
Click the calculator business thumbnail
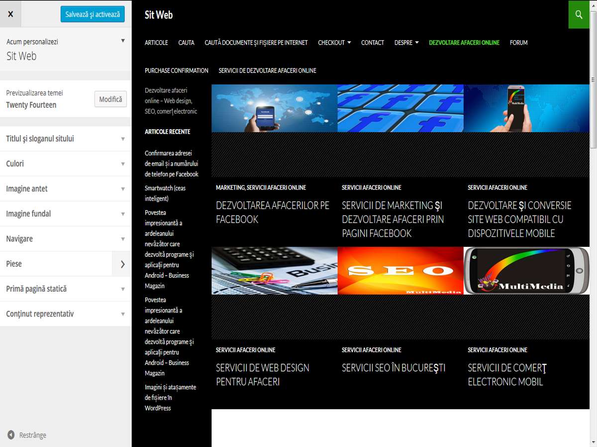pyautogui.click(x=275, y=271)
